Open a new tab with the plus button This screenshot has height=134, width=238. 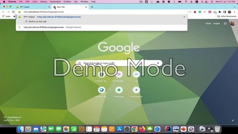(x=92, y=7)
